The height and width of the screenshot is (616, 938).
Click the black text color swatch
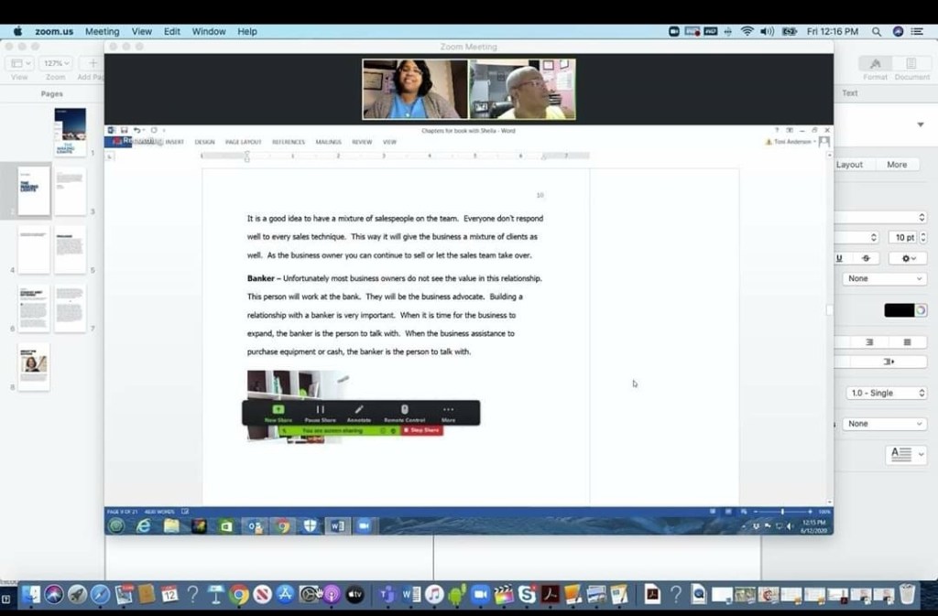(900, 310)
